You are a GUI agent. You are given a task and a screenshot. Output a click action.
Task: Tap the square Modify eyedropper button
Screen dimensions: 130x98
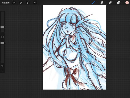[x=2, y=37]
